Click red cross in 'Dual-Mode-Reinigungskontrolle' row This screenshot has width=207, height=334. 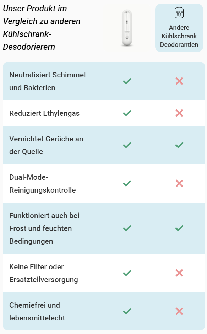(179, 183)
